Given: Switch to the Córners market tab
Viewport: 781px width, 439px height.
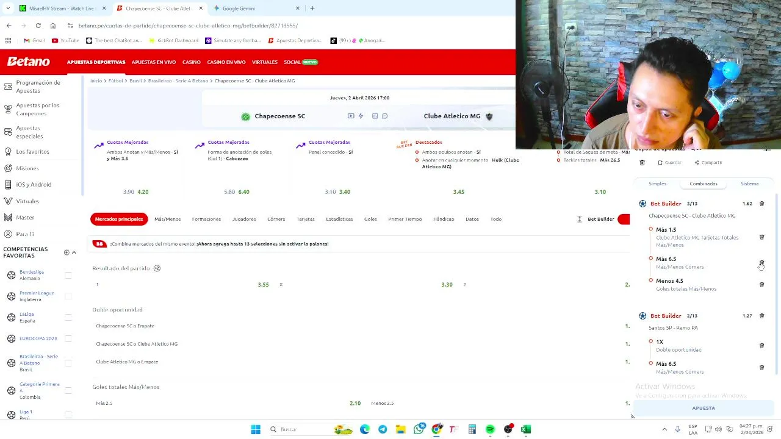Looking at the screenshot, I should pyautogui.click(x=276, y=219).
